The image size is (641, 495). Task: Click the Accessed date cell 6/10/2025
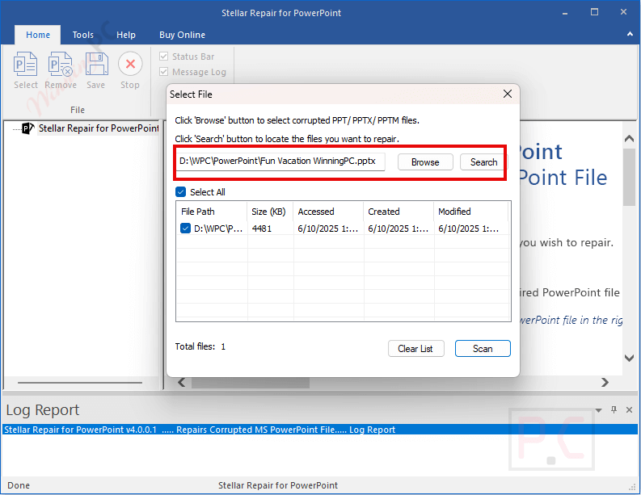[328, 229]
